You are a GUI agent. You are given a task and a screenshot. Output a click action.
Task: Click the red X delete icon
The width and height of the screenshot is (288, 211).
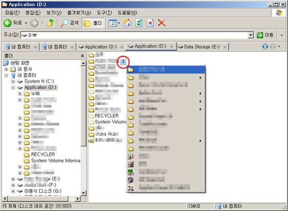pos(161,23)
